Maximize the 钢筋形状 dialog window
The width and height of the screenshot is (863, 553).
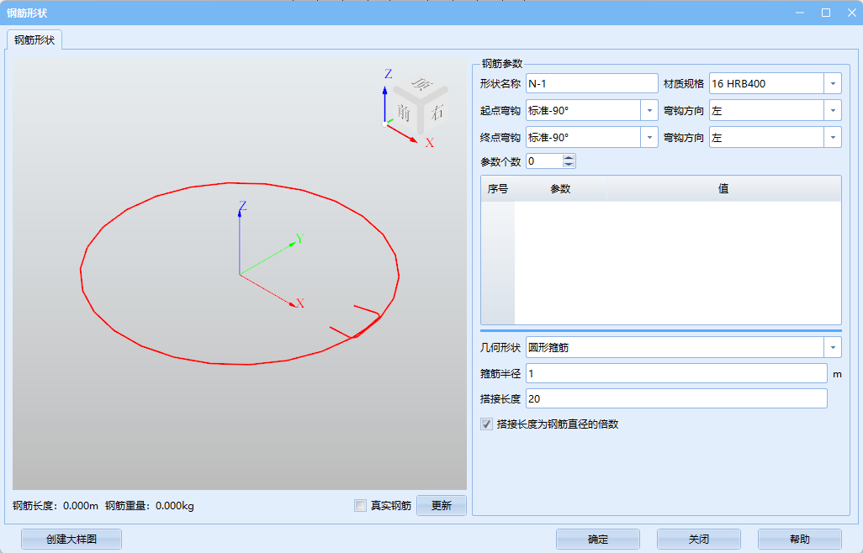[x=826, y=13]
